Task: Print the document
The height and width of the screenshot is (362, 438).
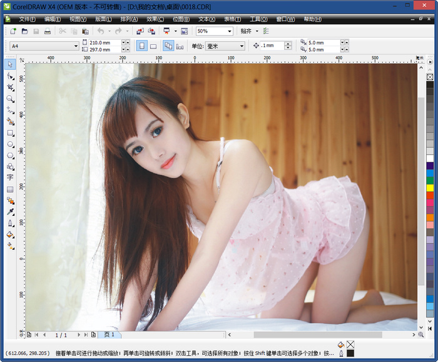Action: point(48,31)
